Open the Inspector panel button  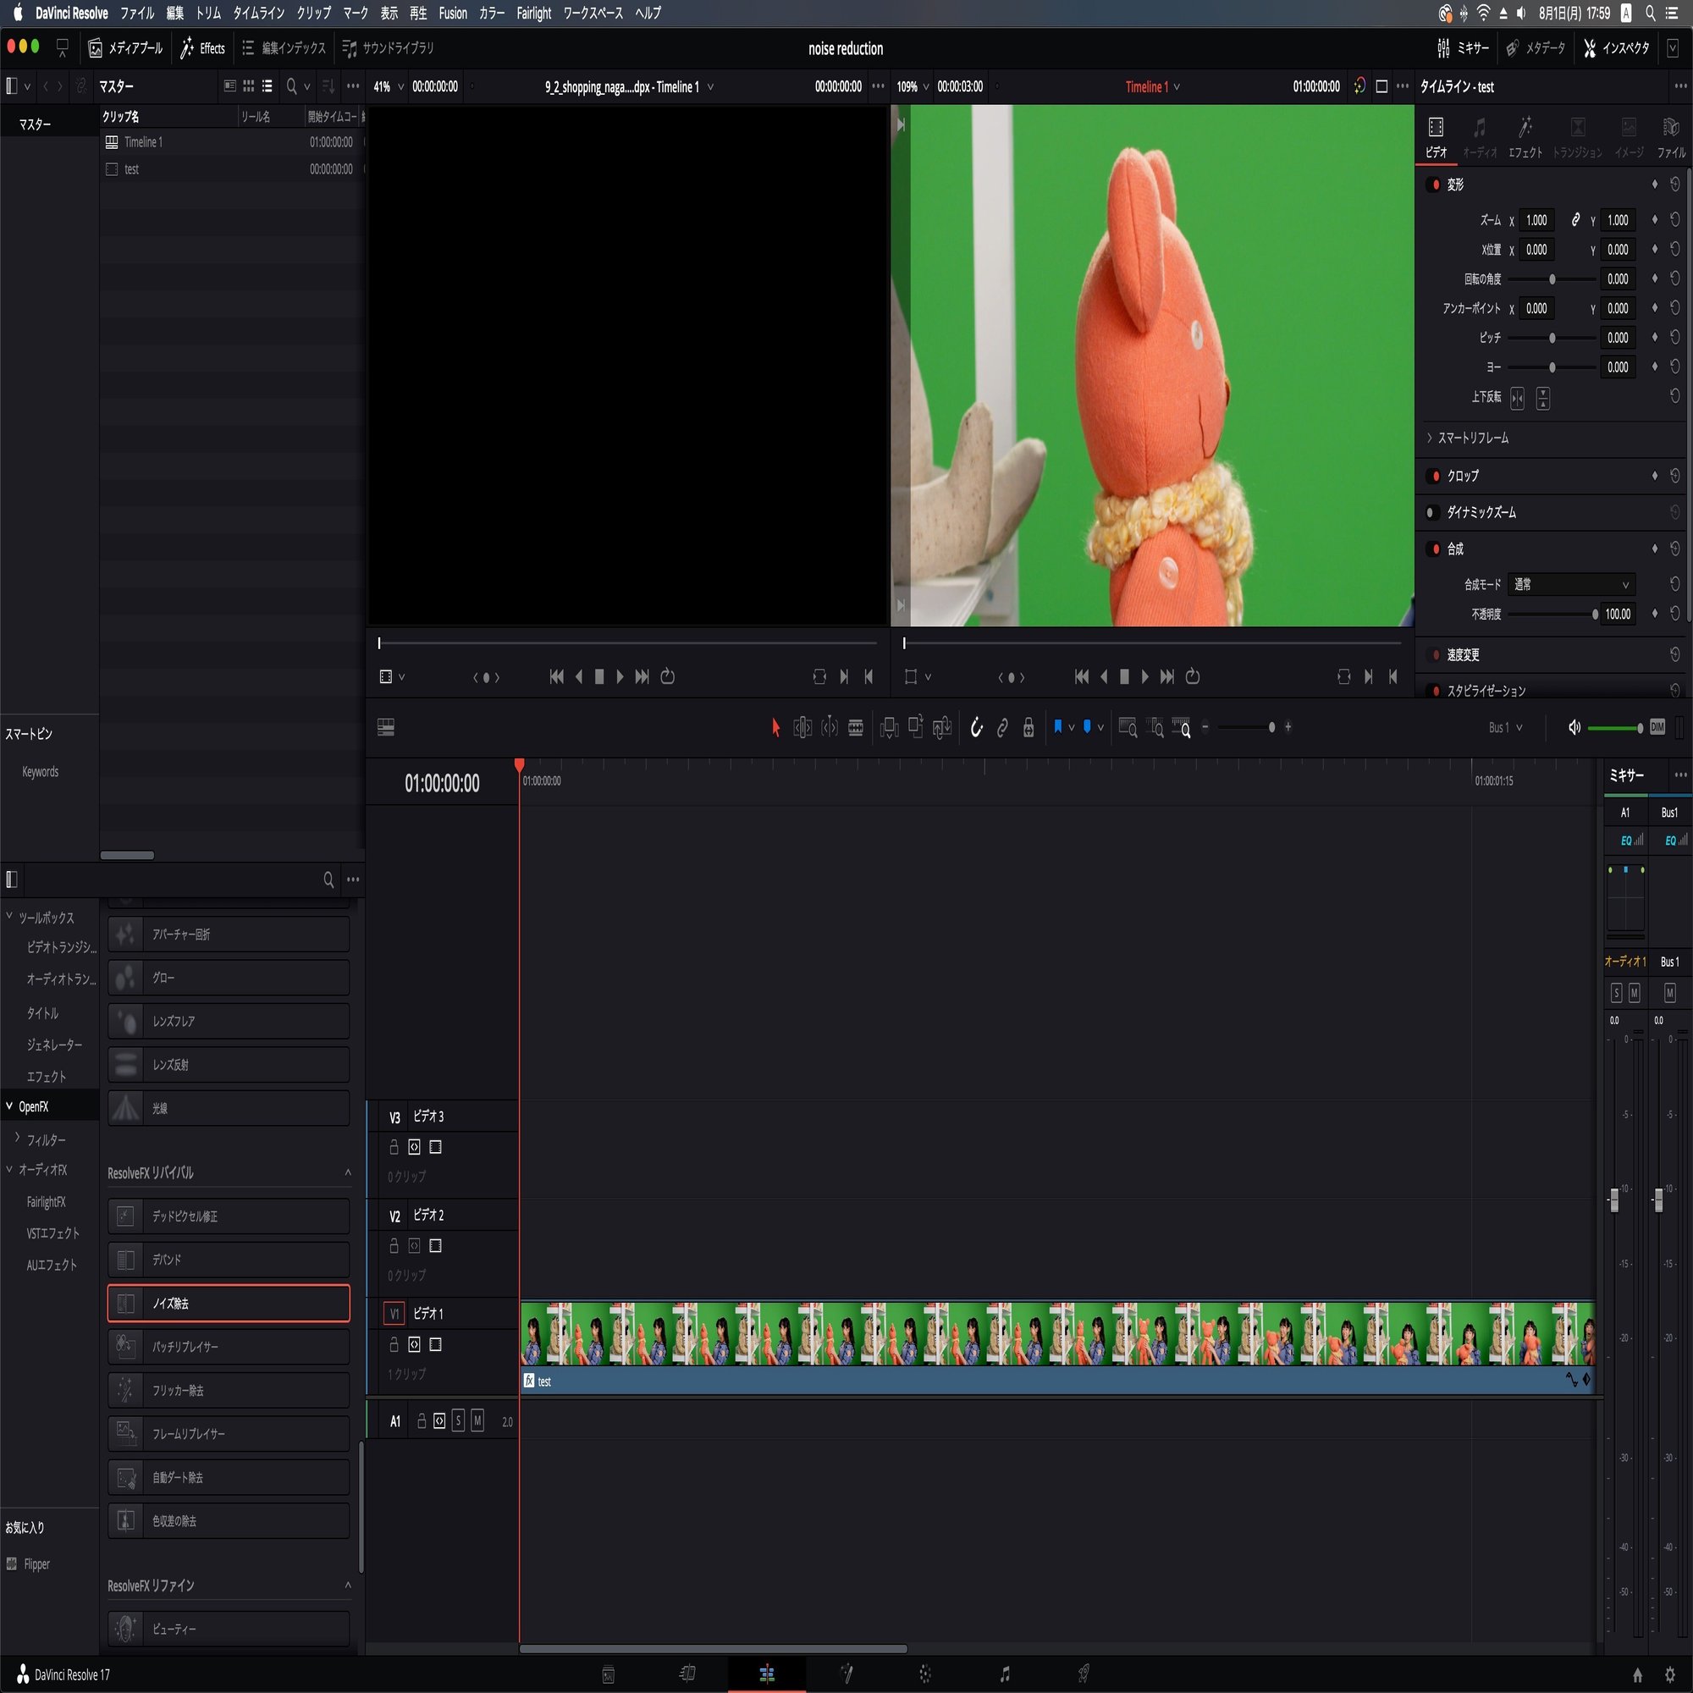pyautogui.click(x=1616, y=48)
